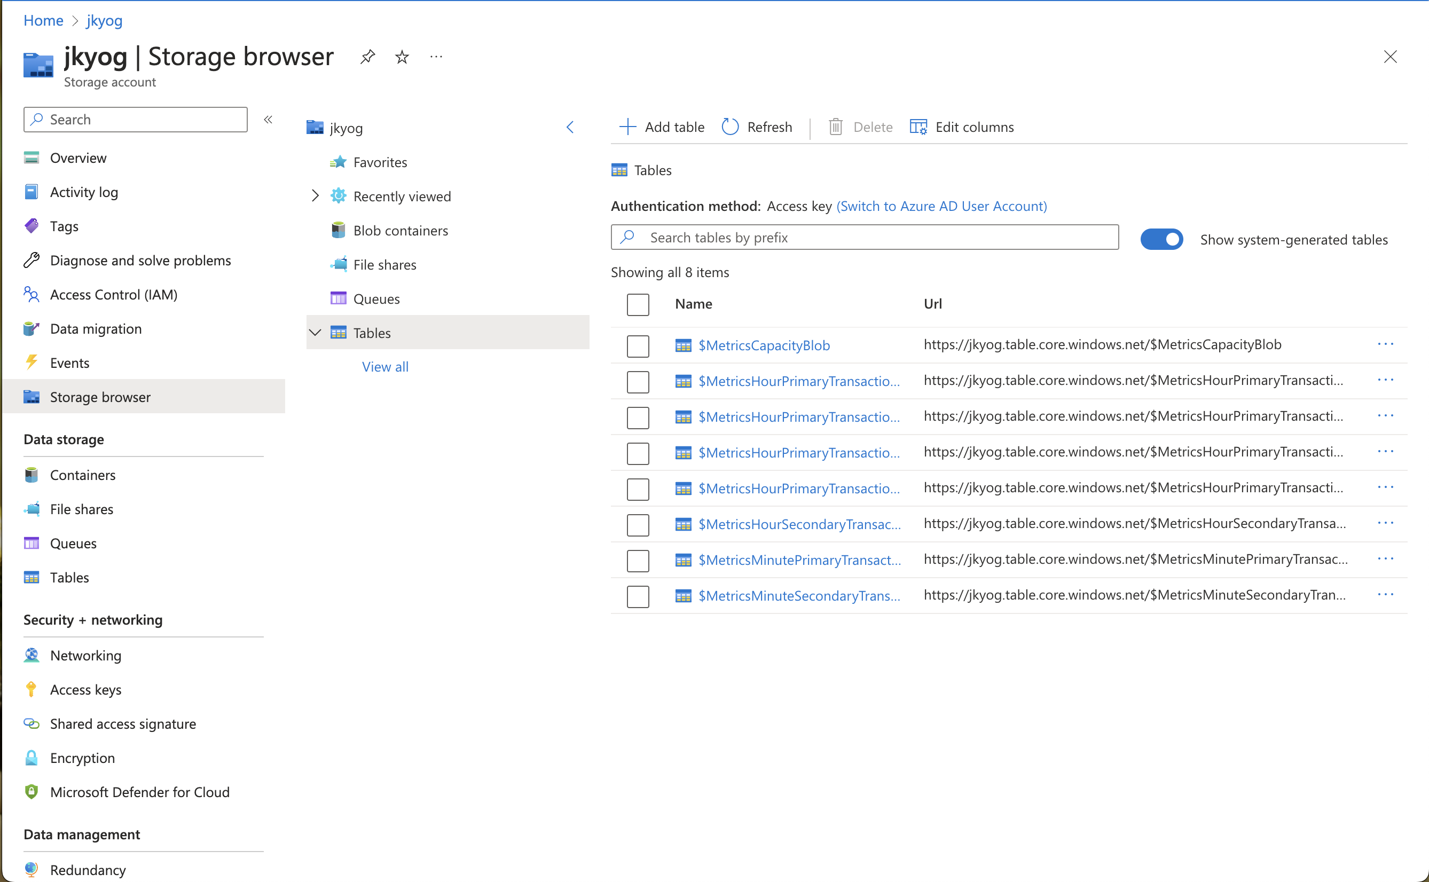Open Access Control (IAM)
The width and height of the screenshot is (1429, 882).
[x=114, y=295]
